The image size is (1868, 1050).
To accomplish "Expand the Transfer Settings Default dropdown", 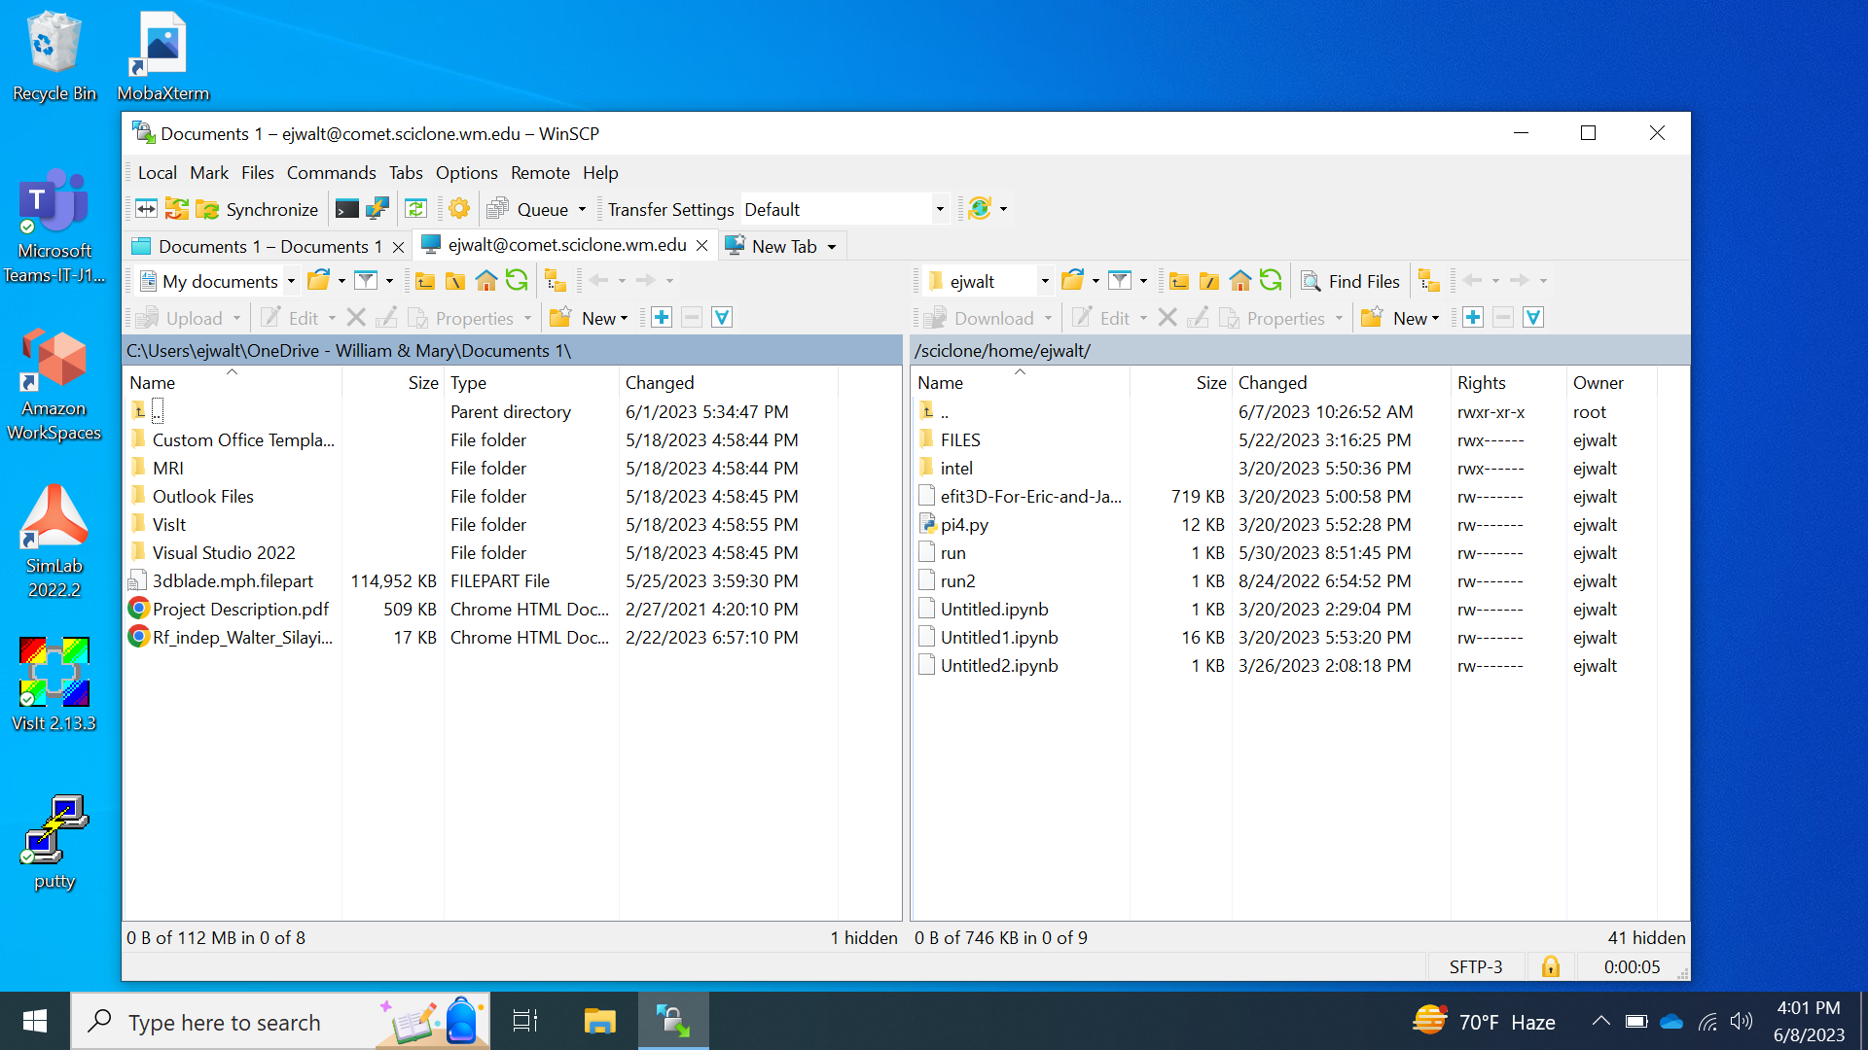I will point(939,209).
